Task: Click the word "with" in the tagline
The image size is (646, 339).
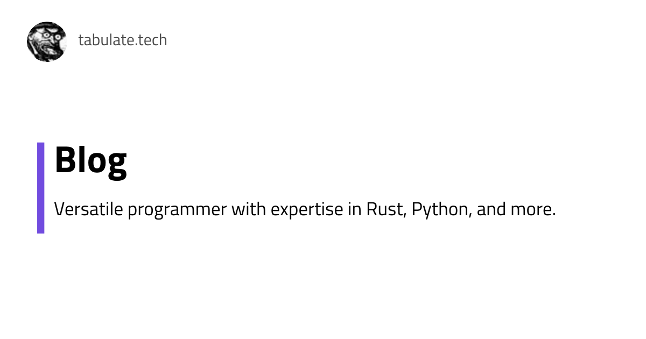Action: (x=249, y=209)
